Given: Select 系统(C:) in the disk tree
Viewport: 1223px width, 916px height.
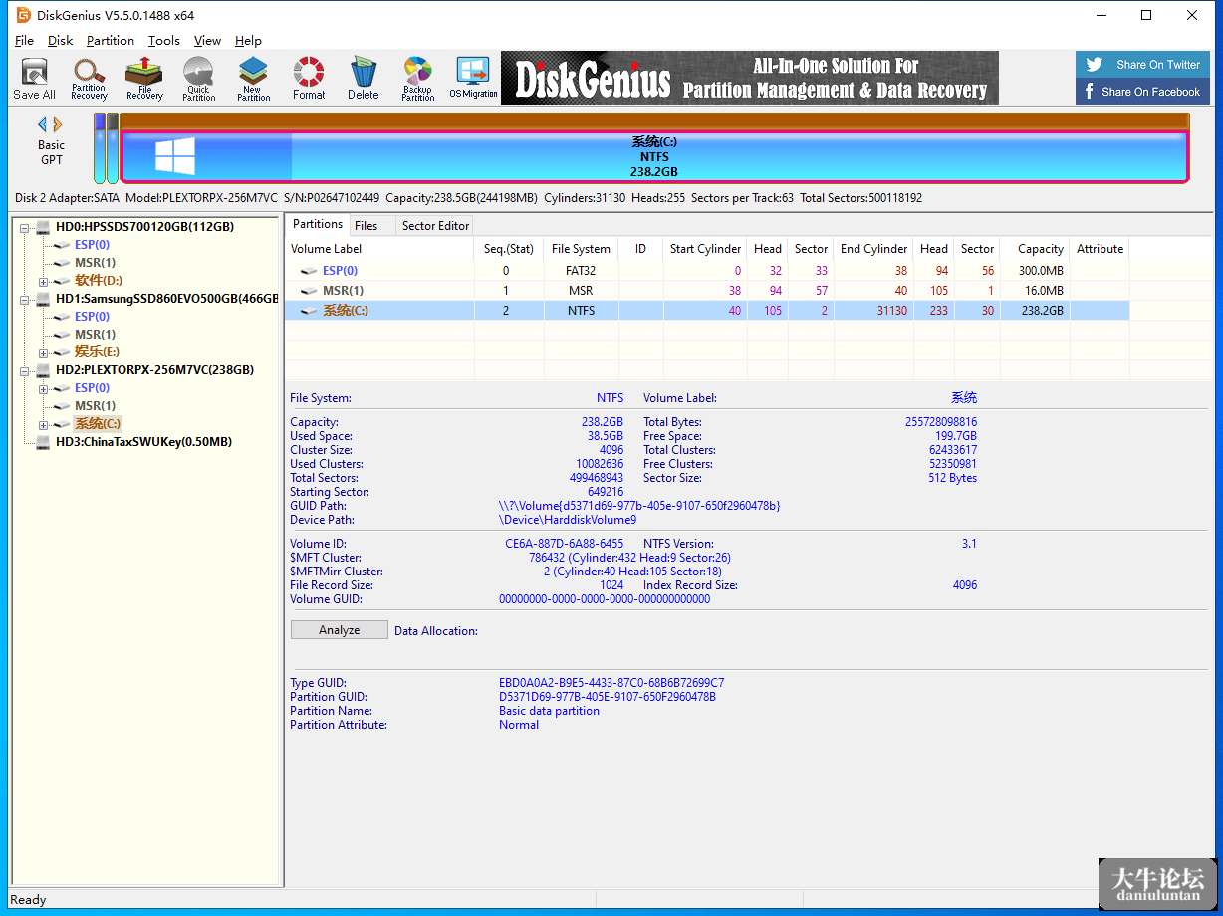Looking at the screenshot, I should (97, 424).
